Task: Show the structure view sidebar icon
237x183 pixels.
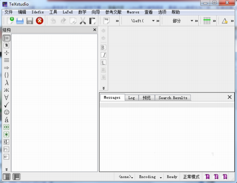Action: [7, 38]
